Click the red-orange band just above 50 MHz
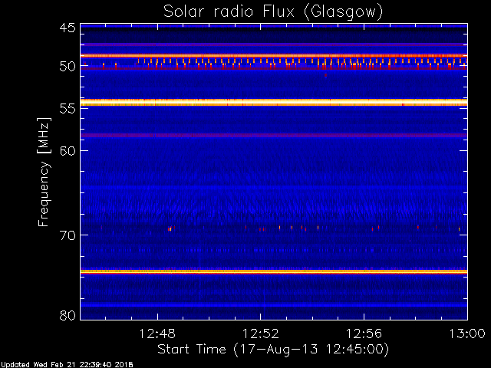Screen dimensions: 491x368 [x=274, y=56]
